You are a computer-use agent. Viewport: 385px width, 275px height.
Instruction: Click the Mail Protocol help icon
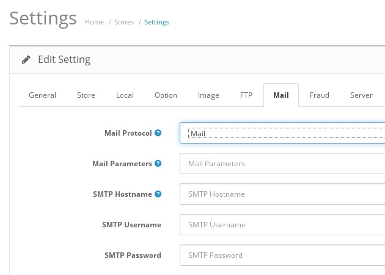(x=158, y=133)
